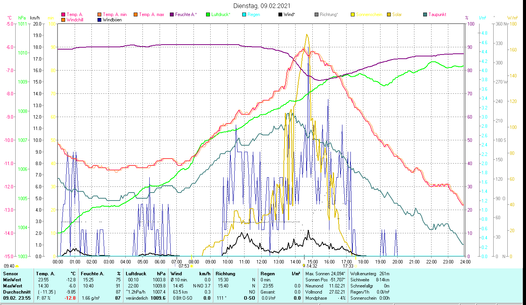Click the '111 °' wind direction value
This screenshot has width=526, height=305.
(x=221, y=298)
